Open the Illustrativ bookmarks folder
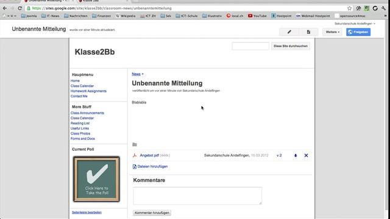Viewport: 390px width, 219px height. (212, 16)
